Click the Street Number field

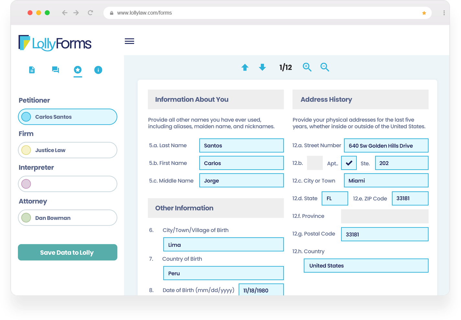pyautogui.click(x=386, y=146)
